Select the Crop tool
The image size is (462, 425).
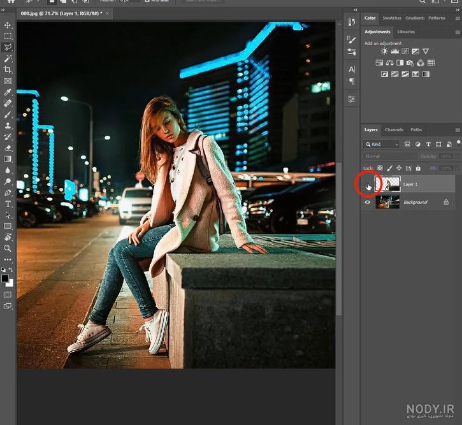[x=8, y=69]
